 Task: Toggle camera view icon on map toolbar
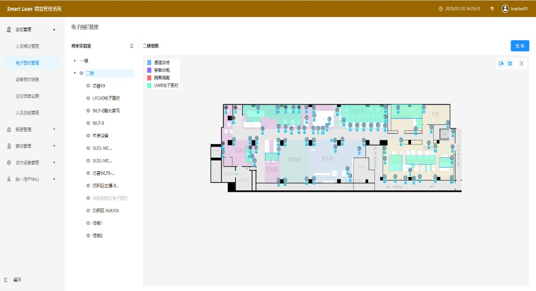coord(501,63)
